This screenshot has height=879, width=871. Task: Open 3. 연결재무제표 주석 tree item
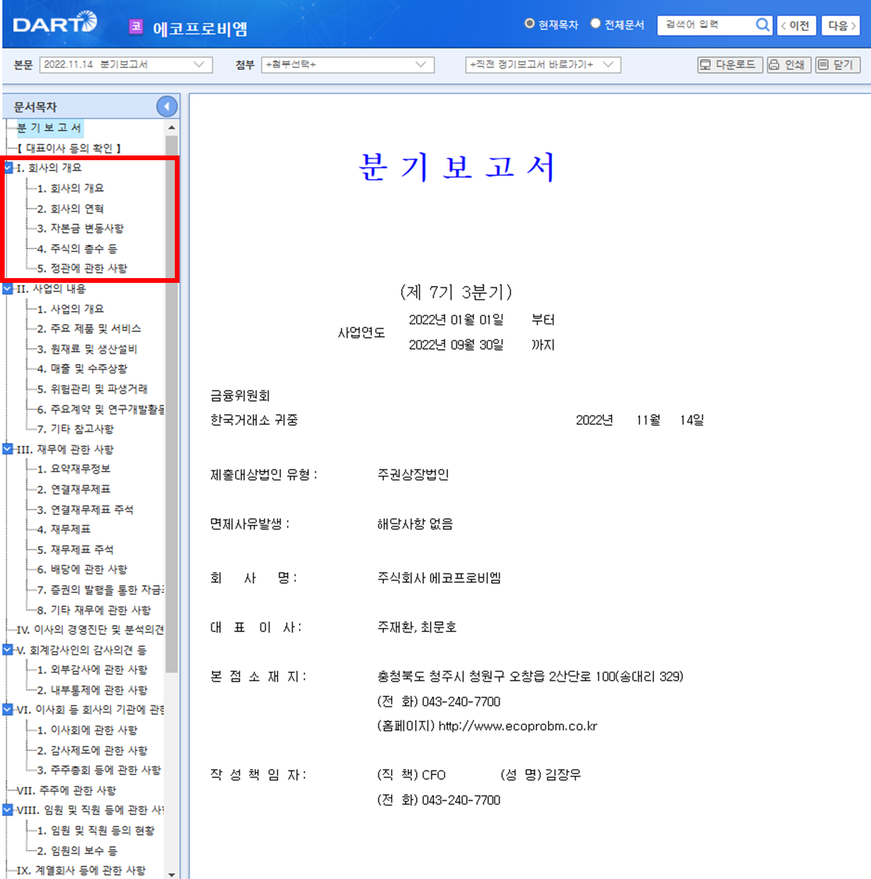pos(85,509)
